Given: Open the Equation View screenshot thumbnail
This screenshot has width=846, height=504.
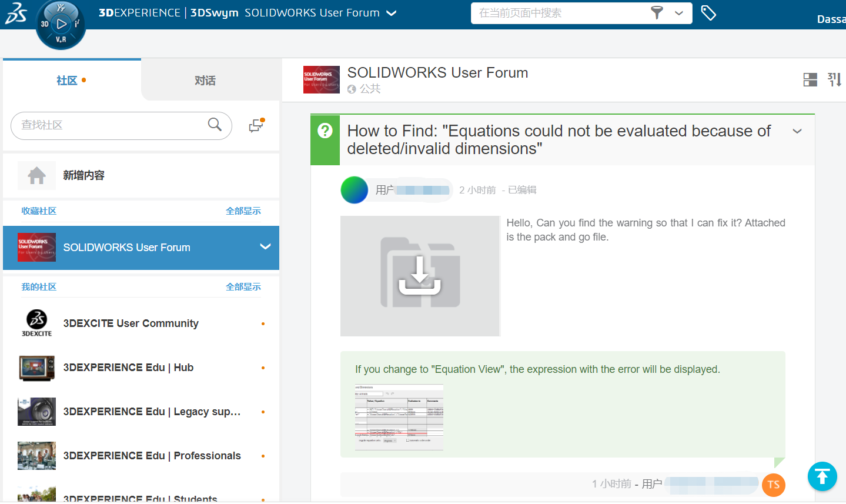Looking at the screenshot, I should pyautogui.click(x=399, y=417).
